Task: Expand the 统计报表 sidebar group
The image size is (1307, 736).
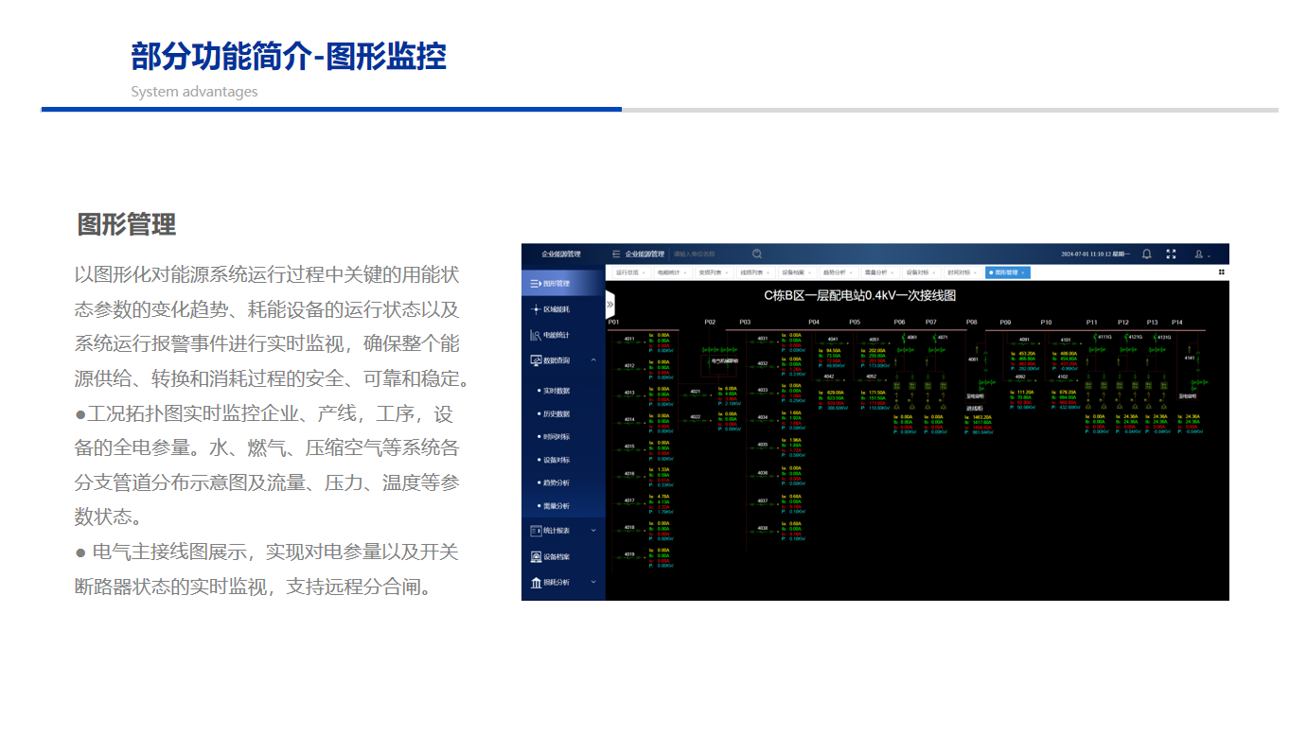Action: [593, 532]
